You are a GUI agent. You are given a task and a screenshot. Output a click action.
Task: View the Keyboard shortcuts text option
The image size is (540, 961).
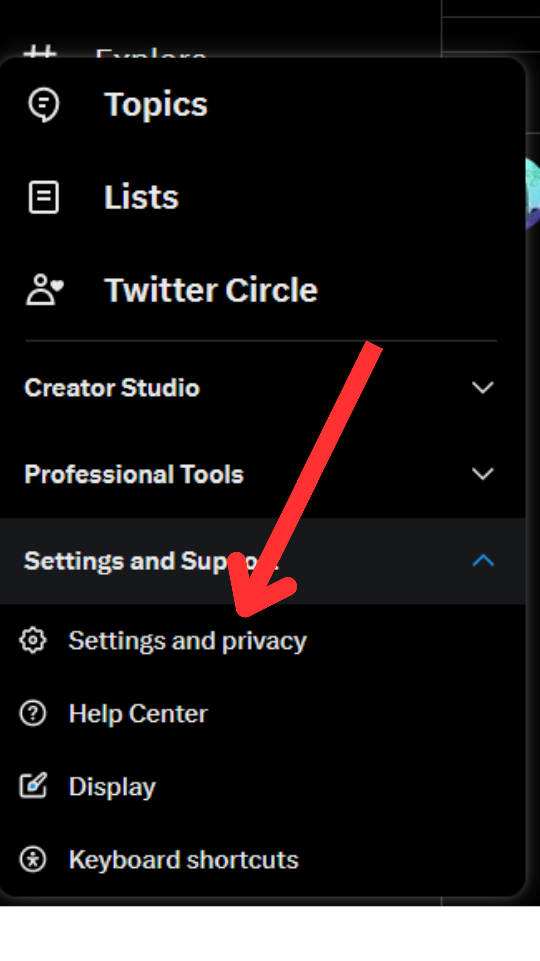[x=183, y=860]
